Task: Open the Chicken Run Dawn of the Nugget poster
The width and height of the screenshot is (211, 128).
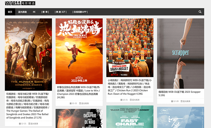Action: [x=130, y=48]
